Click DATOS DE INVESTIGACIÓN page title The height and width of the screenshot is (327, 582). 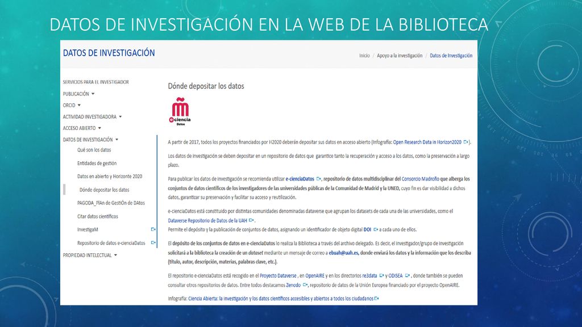(x=109, y=53)
